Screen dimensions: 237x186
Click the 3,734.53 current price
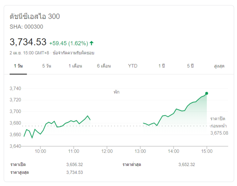coord(28,42)
